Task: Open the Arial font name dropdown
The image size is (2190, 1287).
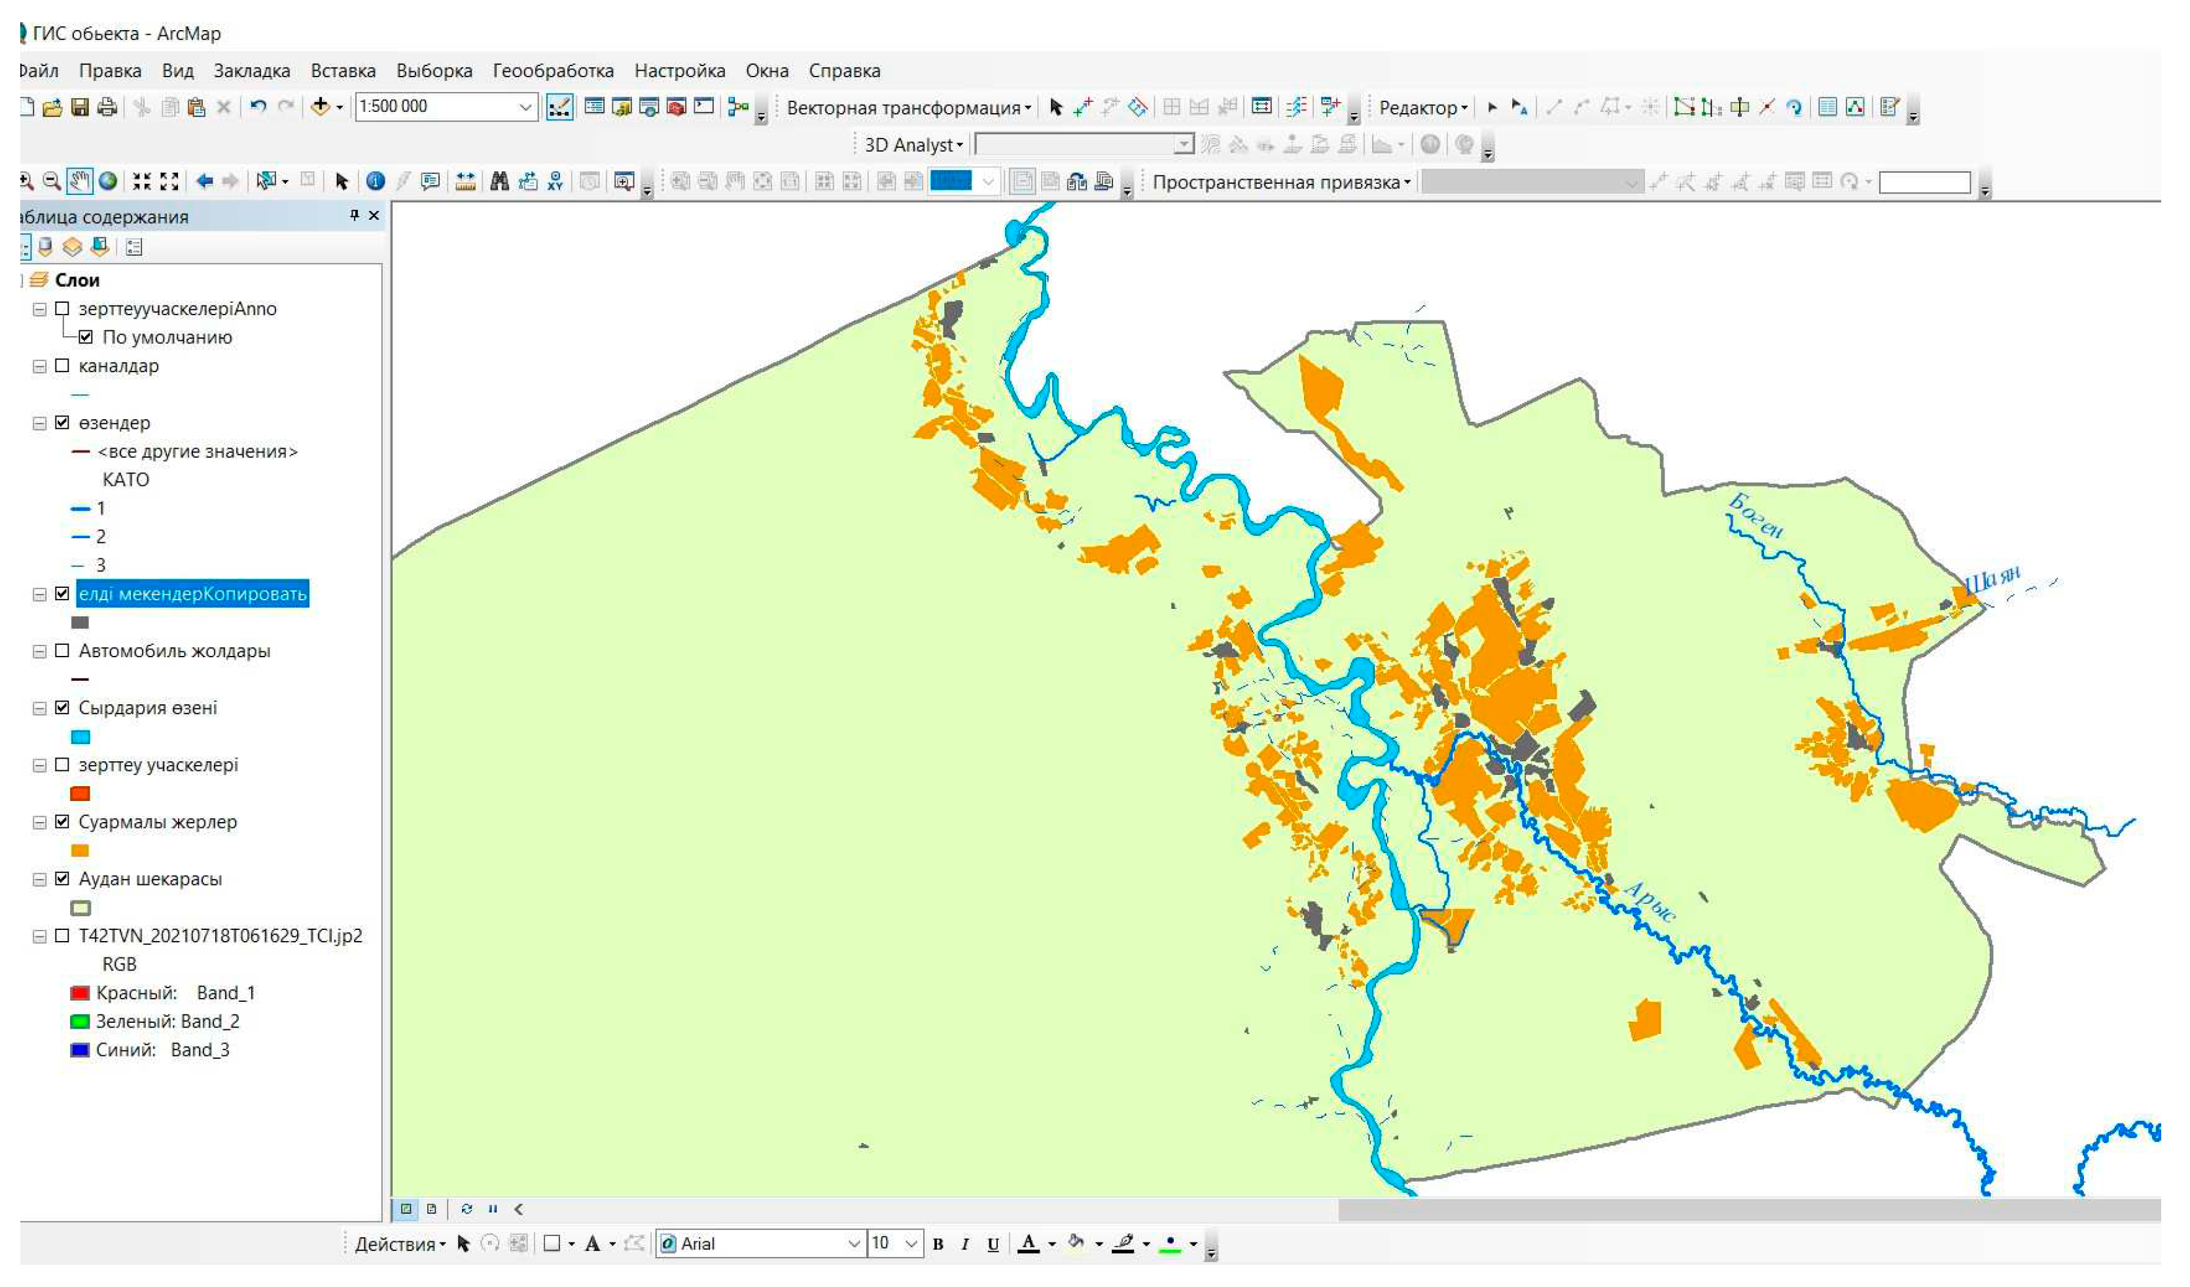Action: [855, 1244]
